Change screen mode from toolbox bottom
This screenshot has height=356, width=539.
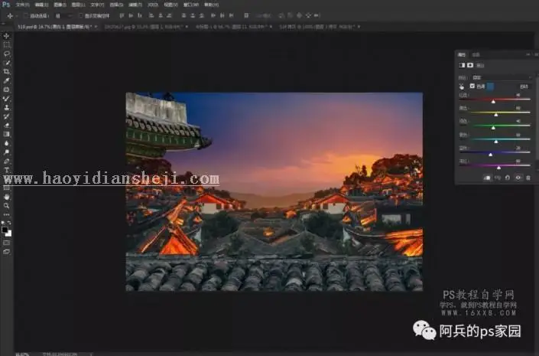tap(6, 252)
